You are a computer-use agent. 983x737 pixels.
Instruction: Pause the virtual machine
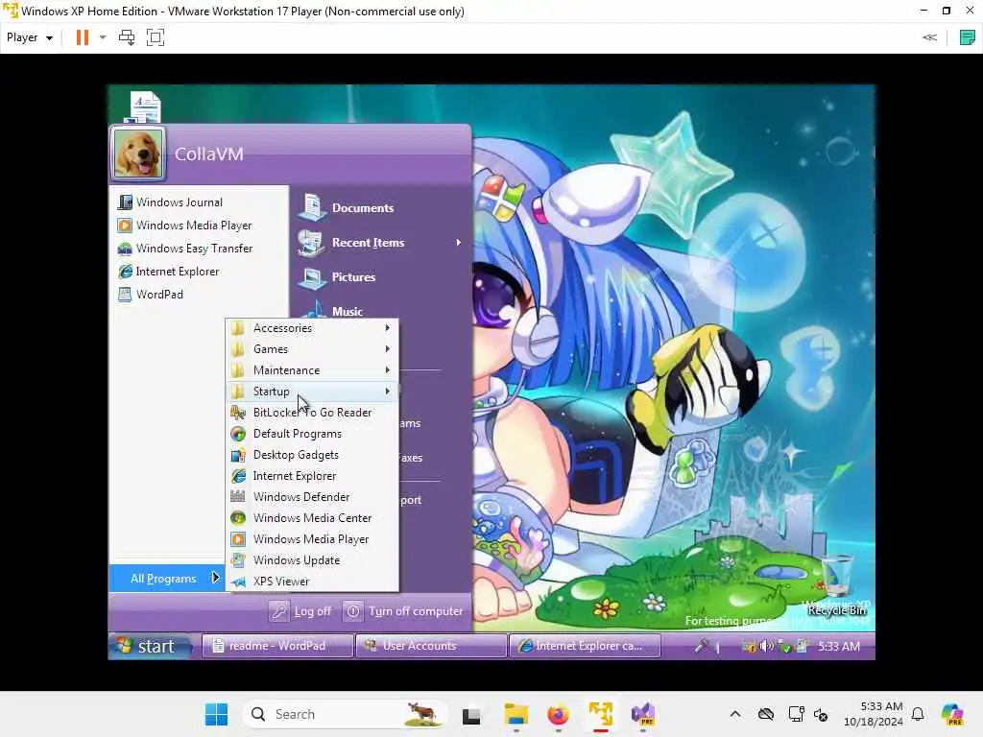[83, 37]
